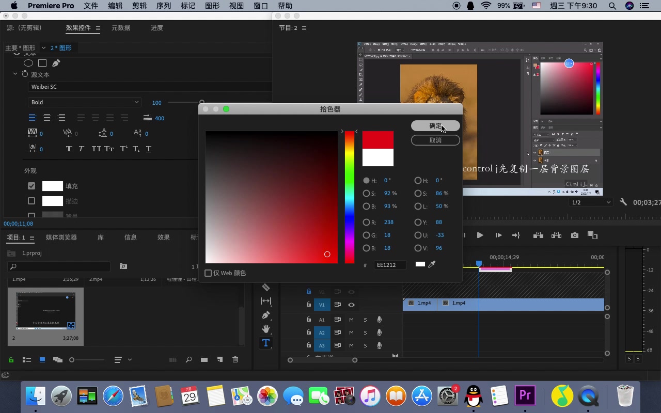Click the left align text icon
This screenshot has height=413, width=661.
pyautogui.click(x=33, y=118)
